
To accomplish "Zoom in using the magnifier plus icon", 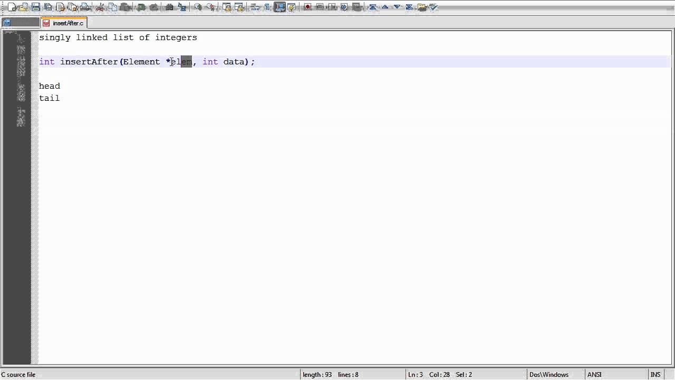I will (x=198, y=7).
